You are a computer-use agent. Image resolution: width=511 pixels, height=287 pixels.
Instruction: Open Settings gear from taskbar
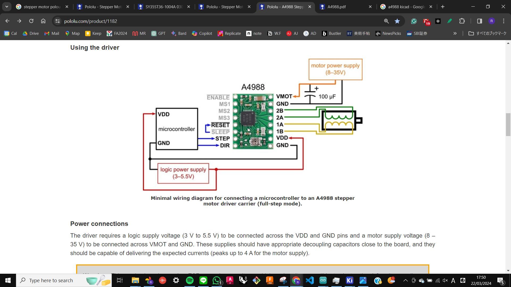coord(176,280)
